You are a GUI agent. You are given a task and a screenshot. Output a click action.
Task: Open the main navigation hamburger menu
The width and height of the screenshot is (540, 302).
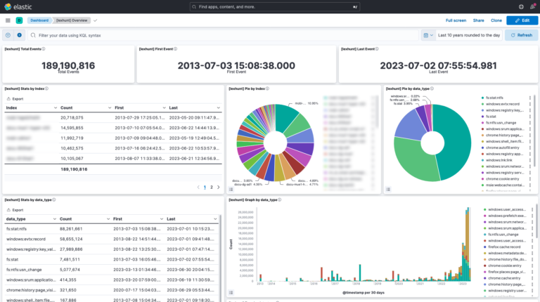pos(7,21)
